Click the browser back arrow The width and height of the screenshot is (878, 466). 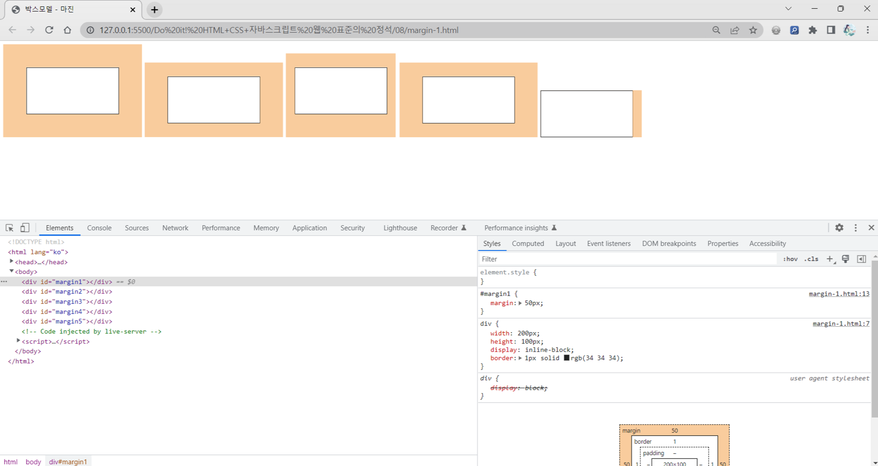12,30
